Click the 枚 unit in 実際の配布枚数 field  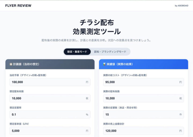click(181, 98)
